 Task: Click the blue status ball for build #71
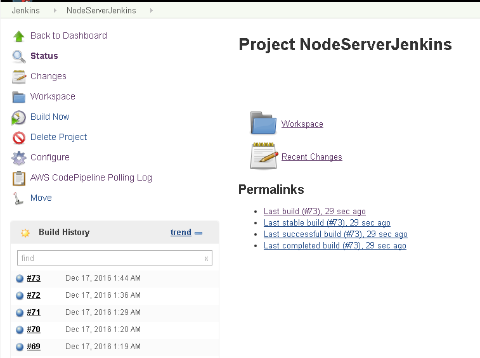(20, 313)
